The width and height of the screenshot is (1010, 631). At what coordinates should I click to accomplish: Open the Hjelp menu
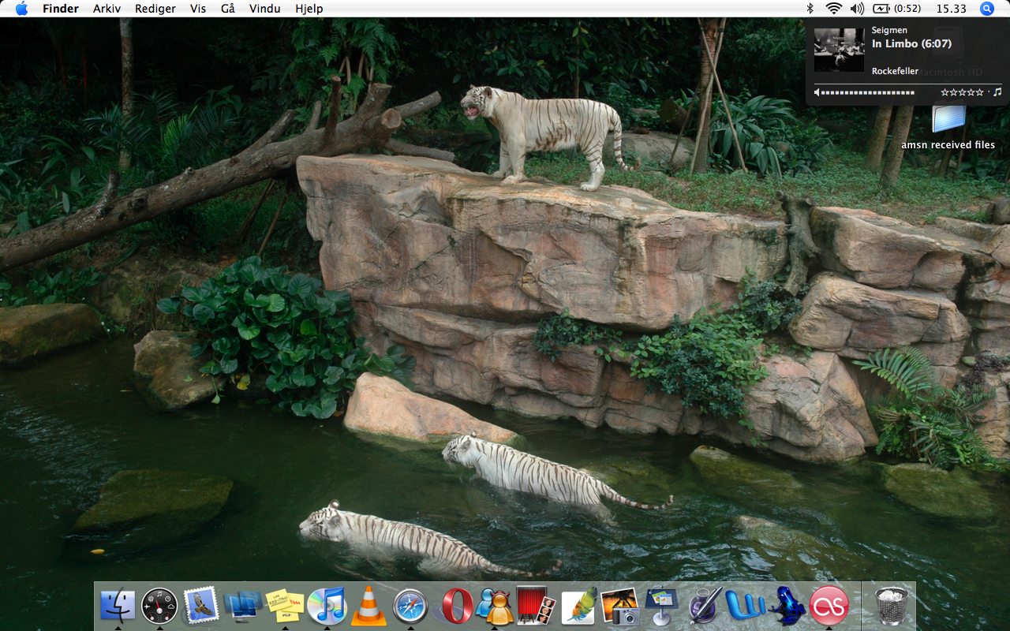(309, 9)
